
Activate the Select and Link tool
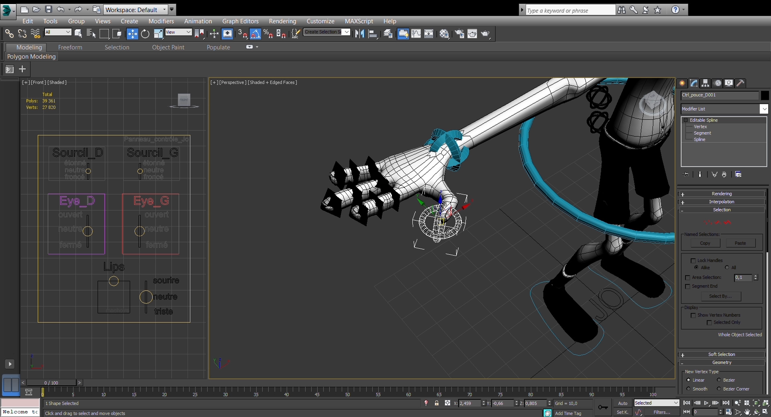tap(9, 34)
